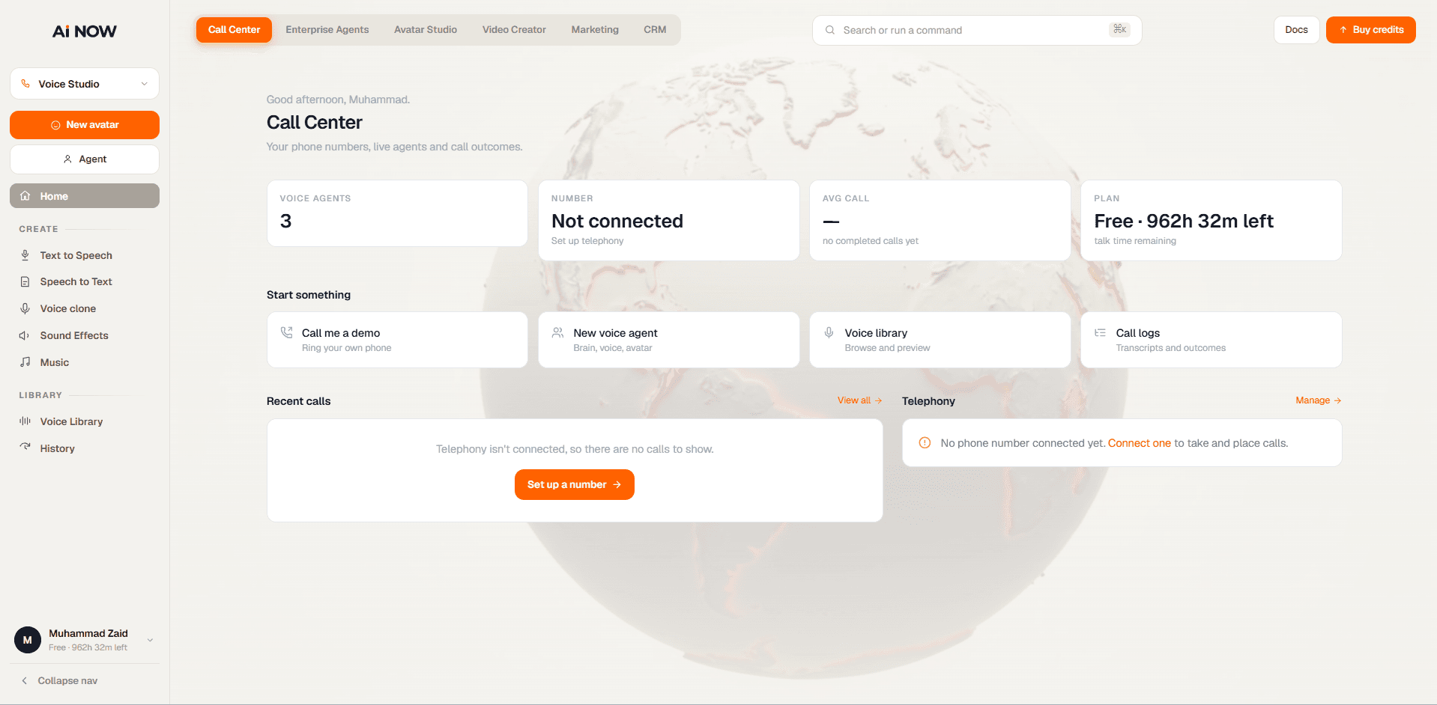This screenshot has width=1437, height=705.
Task: Click the people icon on New voice agent
Action: (557, 332)
